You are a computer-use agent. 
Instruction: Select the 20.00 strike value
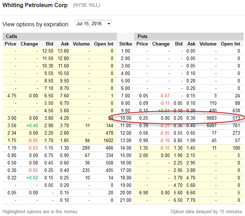[126, 193]
